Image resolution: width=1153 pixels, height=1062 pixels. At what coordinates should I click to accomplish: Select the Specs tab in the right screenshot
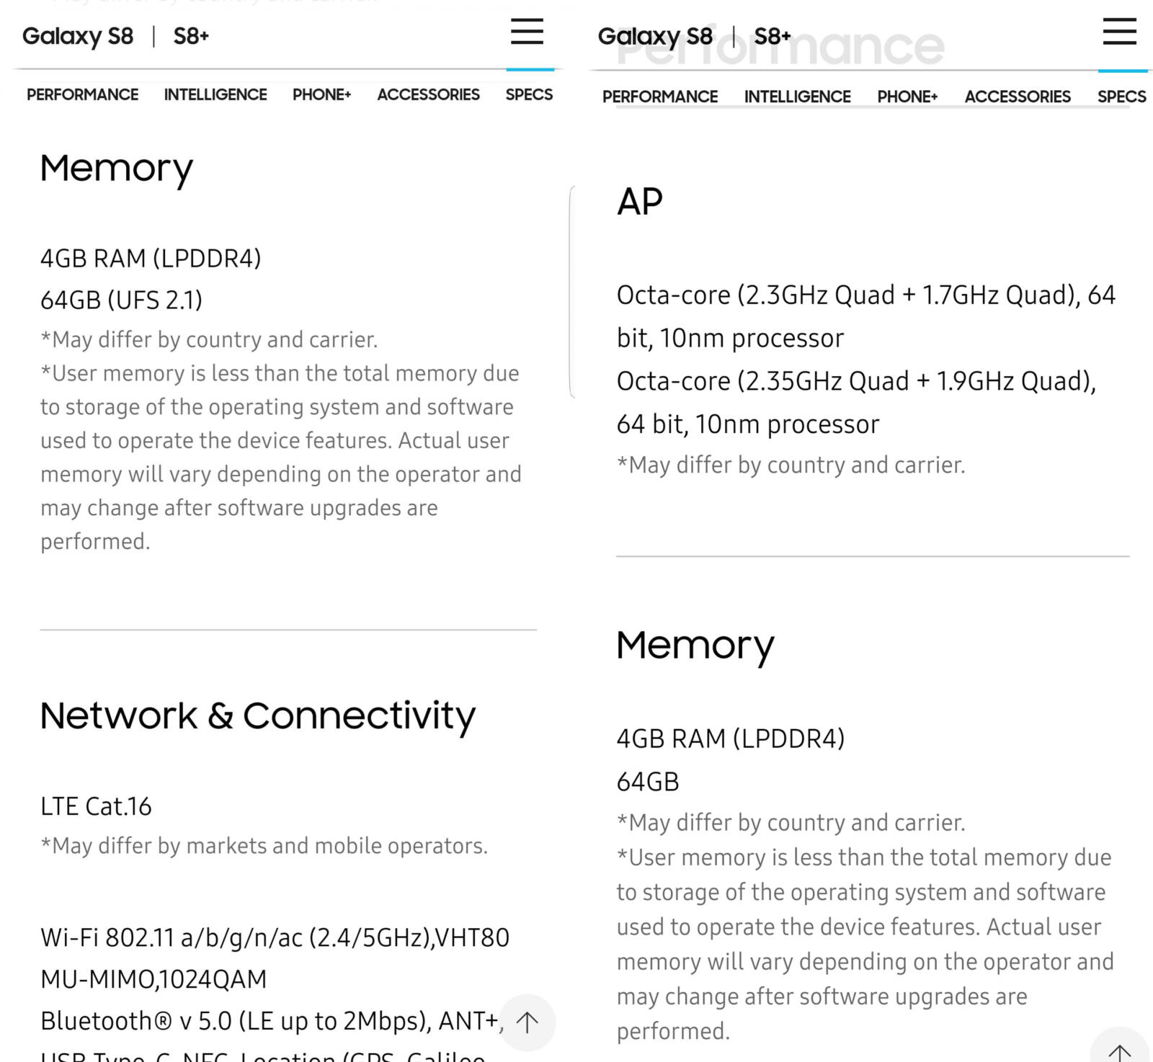point(1121,97)
